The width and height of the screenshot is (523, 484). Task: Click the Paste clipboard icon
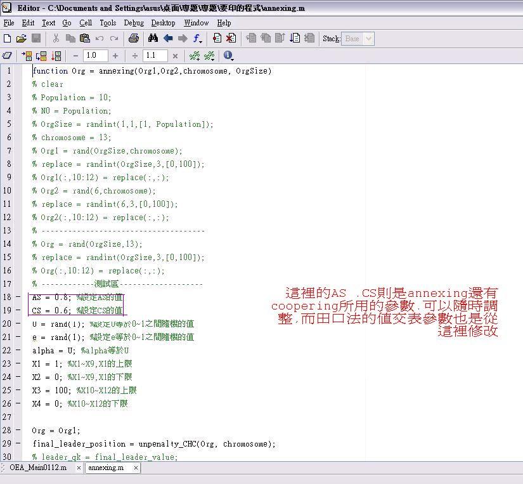[84, 39]
